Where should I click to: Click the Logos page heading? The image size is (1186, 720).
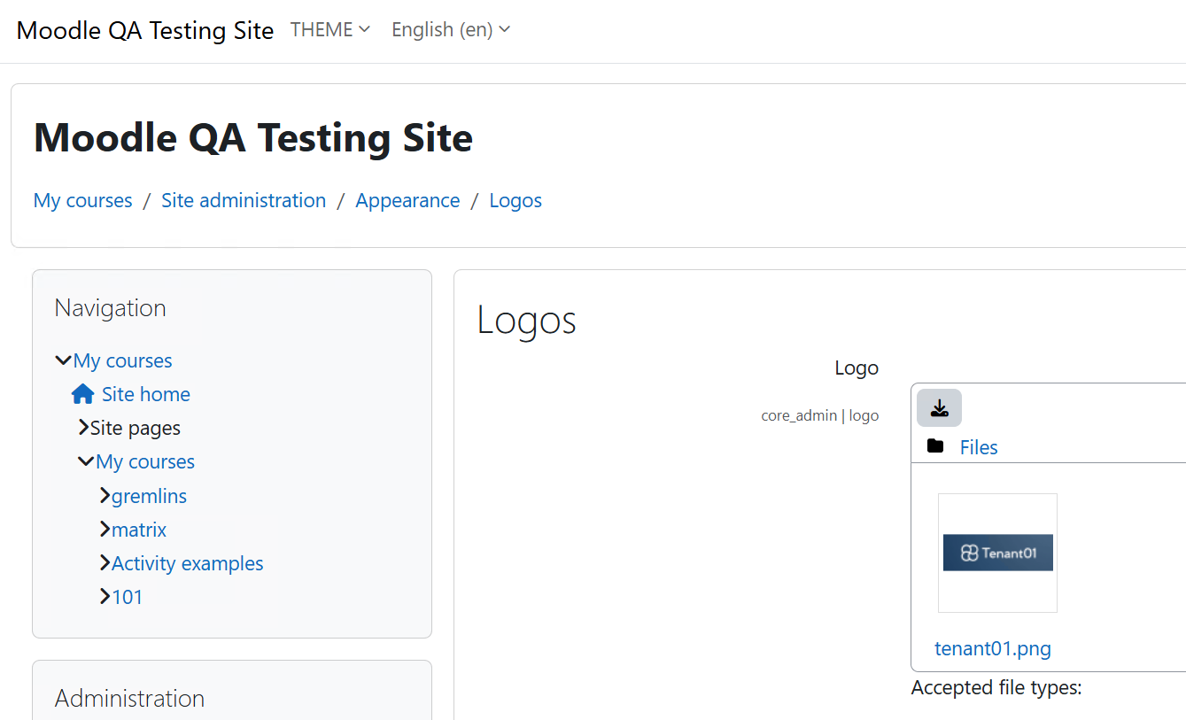click(x=527, y=320)
